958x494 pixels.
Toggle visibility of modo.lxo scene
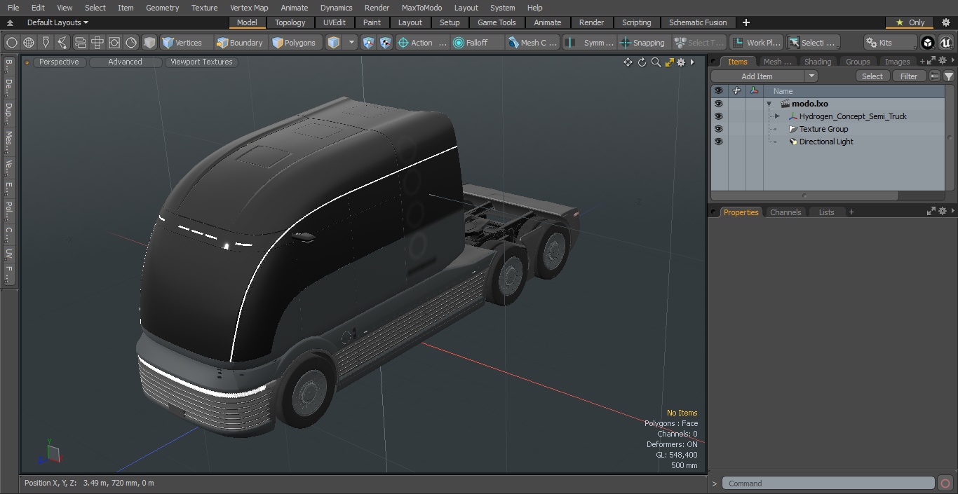tap(718, 104)
